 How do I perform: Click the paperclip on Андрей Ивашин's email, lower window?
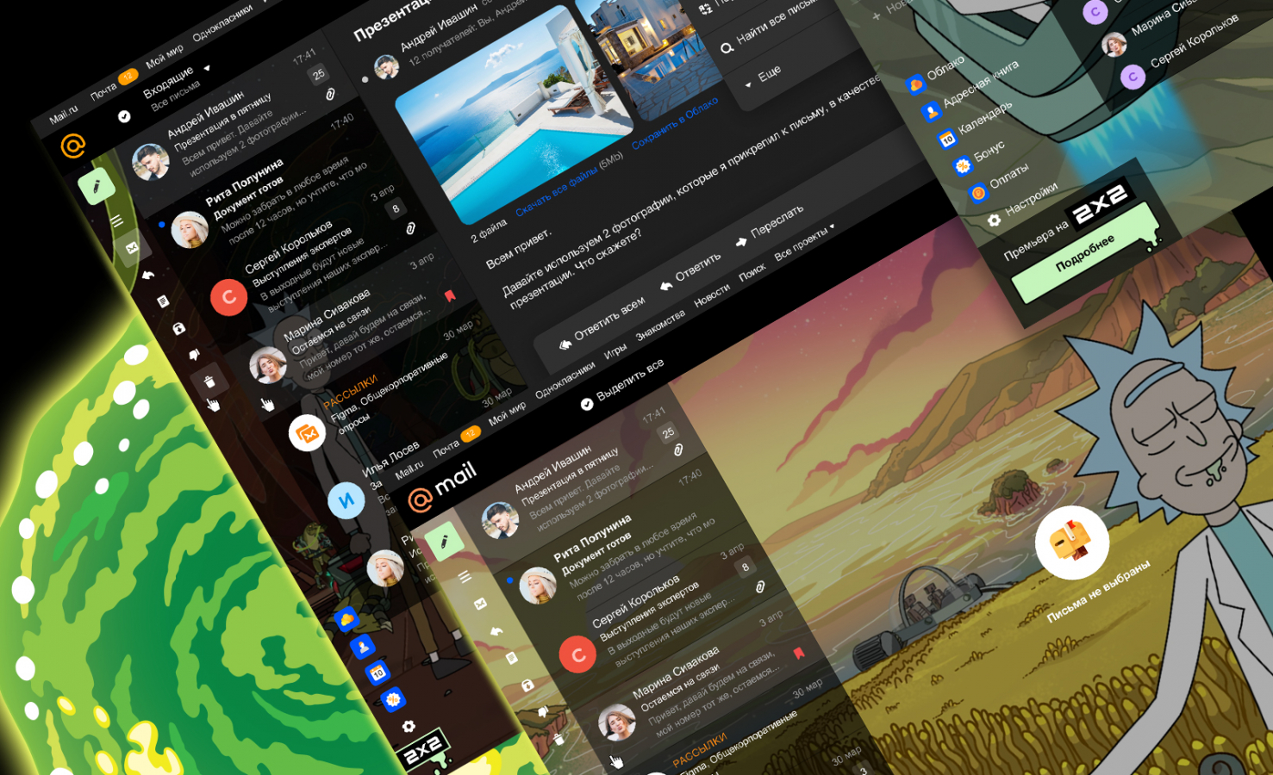tap(678, 450)
